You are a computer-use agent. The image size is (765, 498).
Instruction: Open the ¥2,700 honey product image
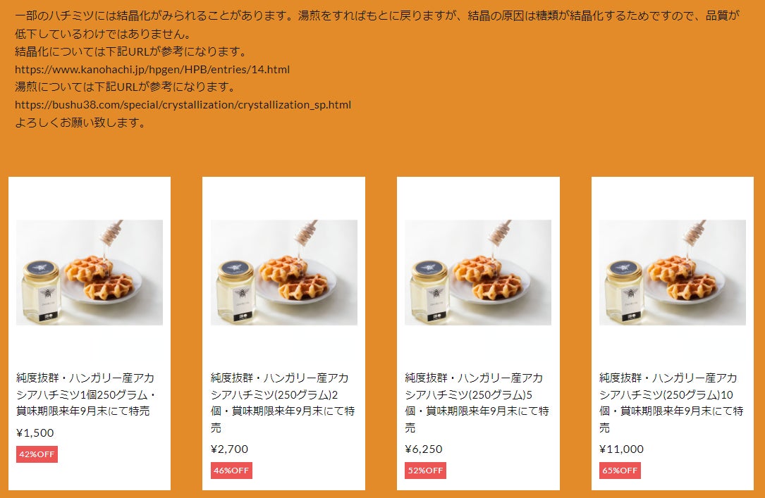(x=284, y=273)
